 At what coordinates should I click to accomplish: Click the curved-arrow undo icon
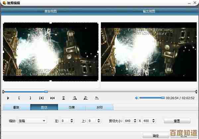[97, 98]
